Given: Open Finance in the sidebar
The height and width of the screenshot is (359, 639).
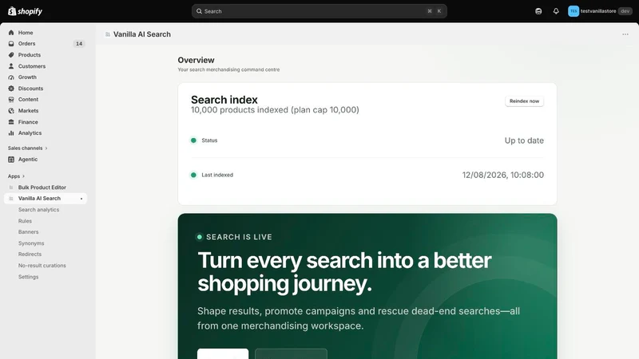Looking at the screenshot, I should [28, 122].
